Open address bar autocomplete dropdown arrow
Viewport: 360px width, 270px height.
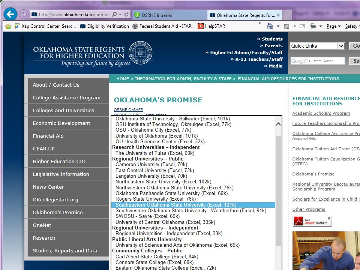click(x=120, y=15)
